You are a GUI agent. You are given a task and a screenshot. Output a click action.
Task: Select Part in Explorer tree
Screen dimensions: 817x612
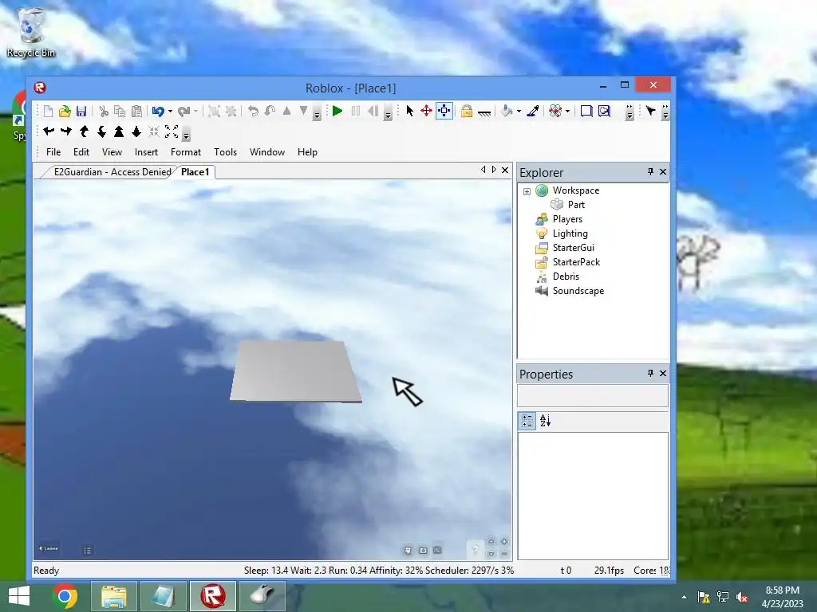[576, 205]
